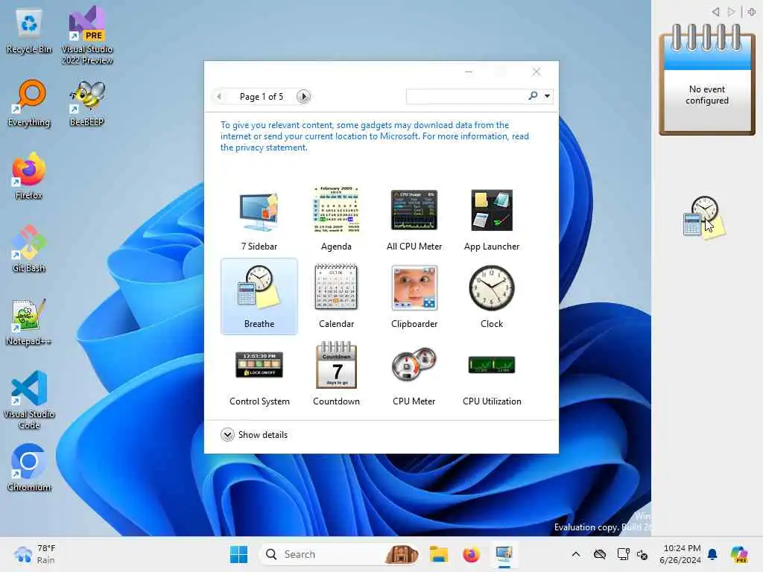Close the gadget gallery window

click(536, 72)
